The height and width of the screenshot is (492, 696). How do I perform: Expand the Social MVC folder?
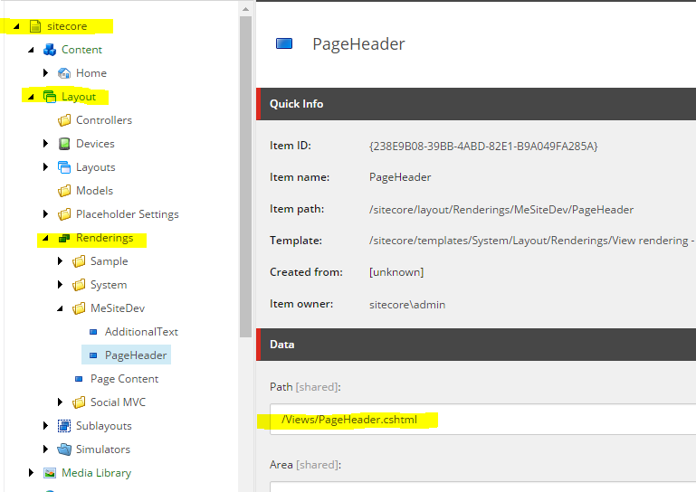point(60,402)
